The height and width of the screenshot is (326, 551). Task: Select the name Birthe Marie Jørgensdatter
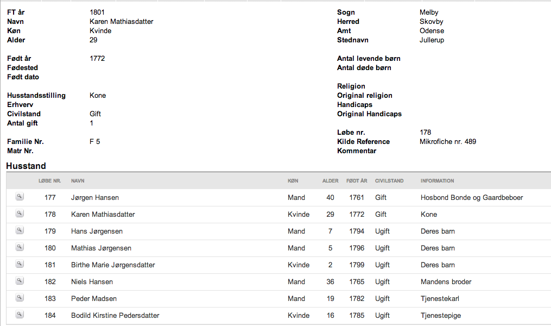pyautogui.click(x=113, y=265)
